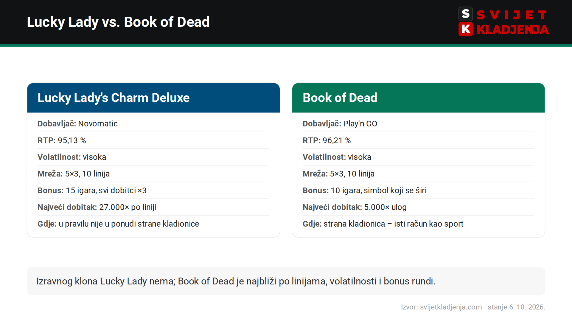Click the Svijet Kladjenja logo
This screenshot has height=322, width=572.
click(503, 22)
